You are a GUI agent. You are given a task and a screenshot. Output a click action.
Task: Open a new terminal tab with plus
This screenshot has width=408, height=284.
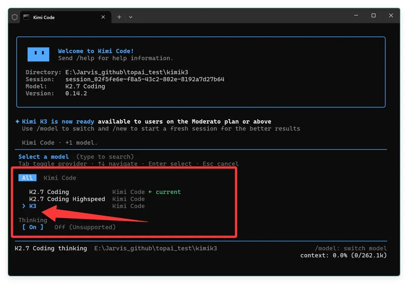(x=119, y=17)
